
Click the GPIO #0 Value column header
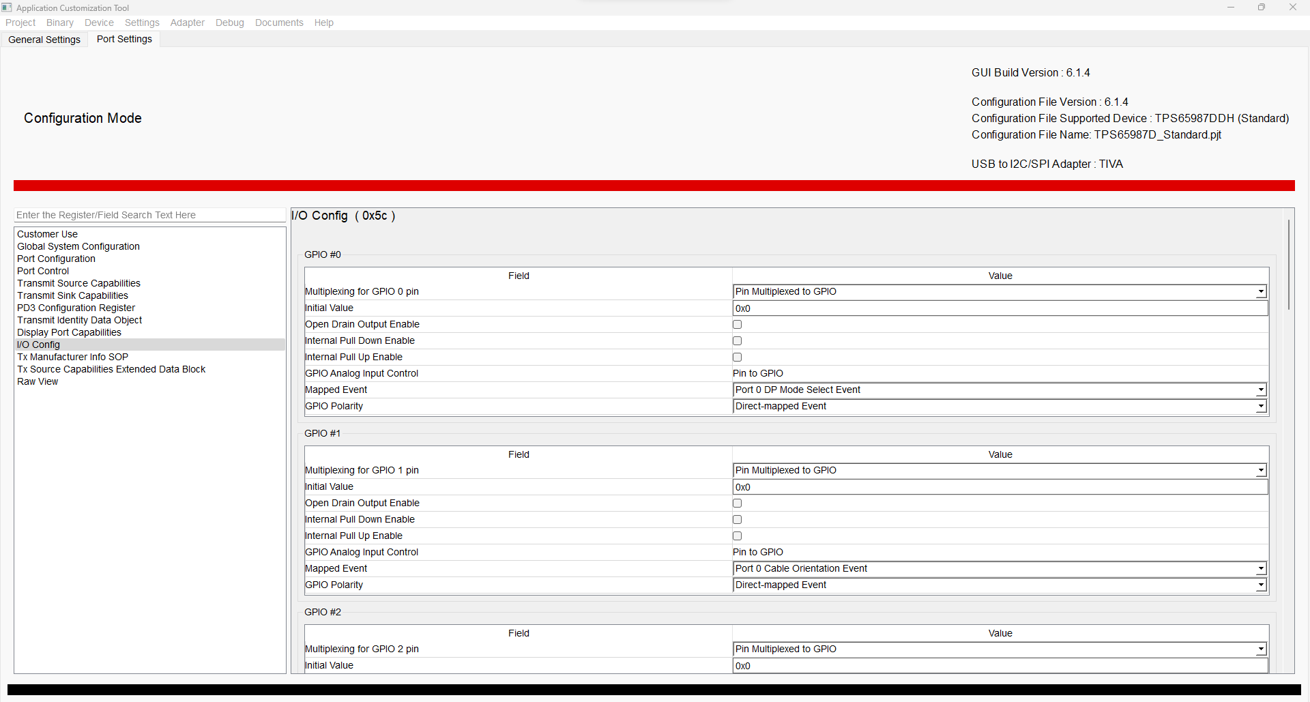pyautogui.click(x=1000, y=276)
